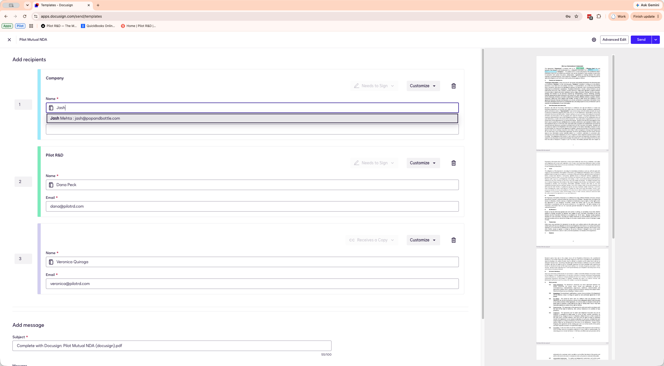Screen dimensions: 664x366
Task: Edit the dana@pilotrd.com email field
Action: pyautogui.click(x=252, y=206)
